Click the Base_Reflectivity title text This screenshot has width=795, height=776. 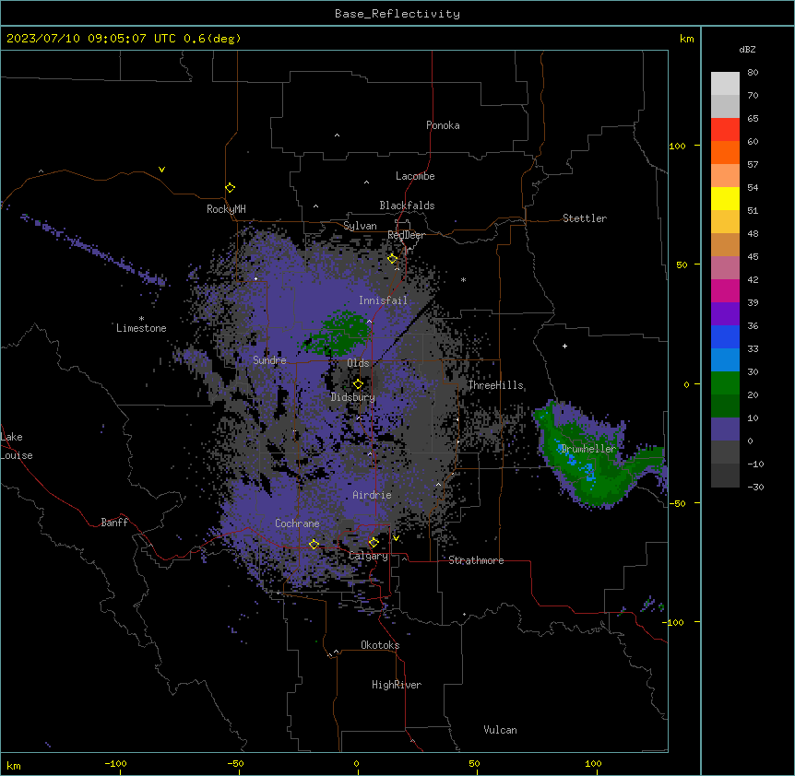397,14
